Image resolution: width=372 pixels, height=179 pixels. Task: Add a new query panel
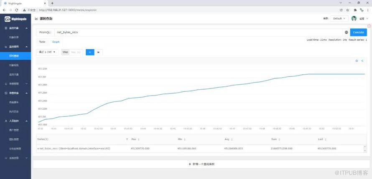201,164
